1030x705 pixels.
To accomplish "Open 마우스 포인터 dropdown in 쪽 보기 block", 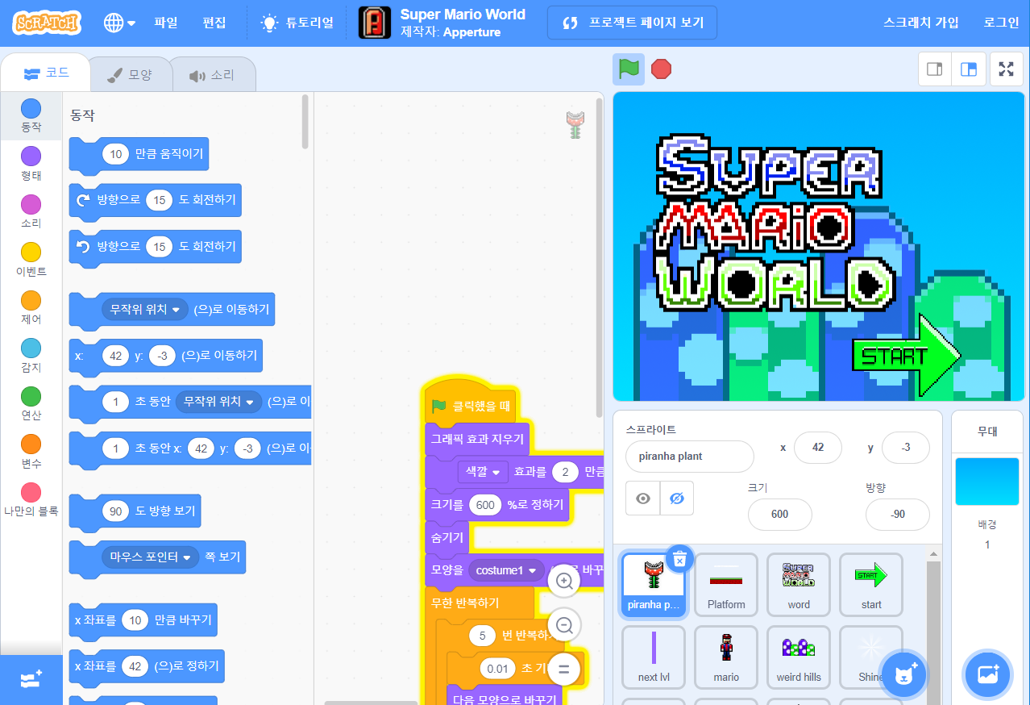I will (x=151, y=557).
